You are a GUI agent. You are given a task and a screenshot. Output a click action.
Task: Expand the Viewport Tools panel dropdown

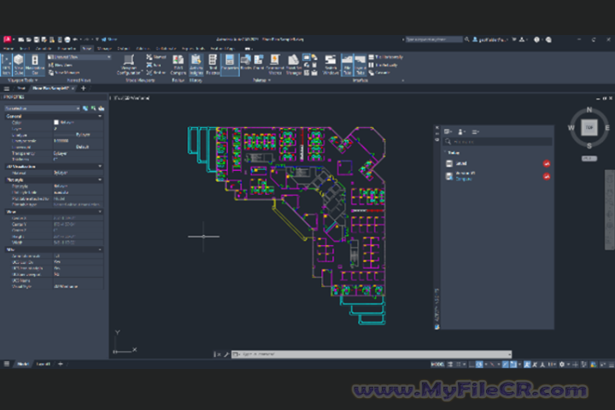pyautogui.click(x=23, y=80)
